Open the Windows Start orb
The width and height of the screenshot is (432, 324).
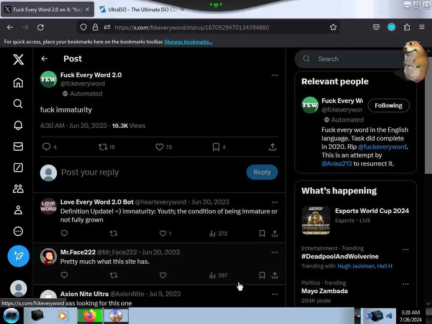coord(11,316)
